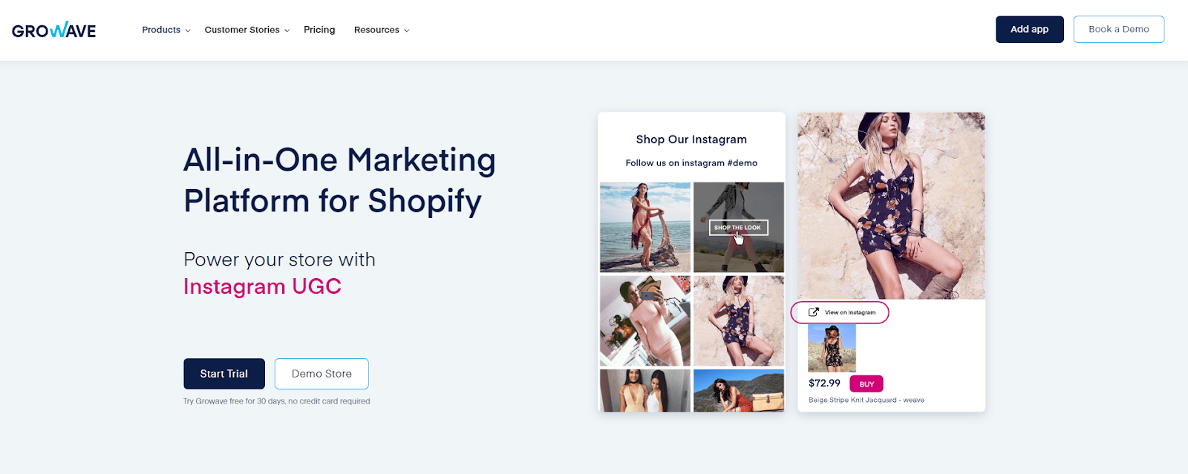
Task: Expand the Resources chevron arrow
Action: pyautogui.click(x=406, y=30)
